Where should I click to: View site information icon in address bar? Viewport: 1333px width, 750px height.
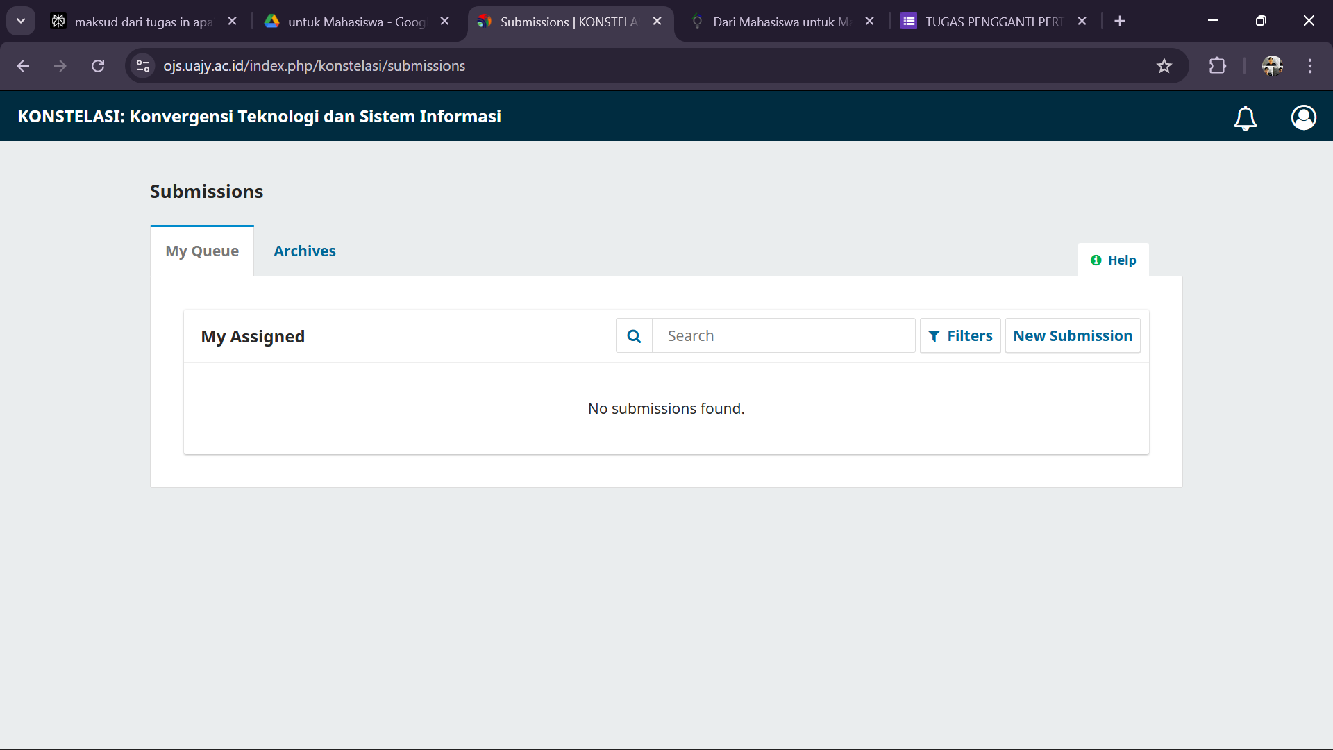[x=143, y=66]
